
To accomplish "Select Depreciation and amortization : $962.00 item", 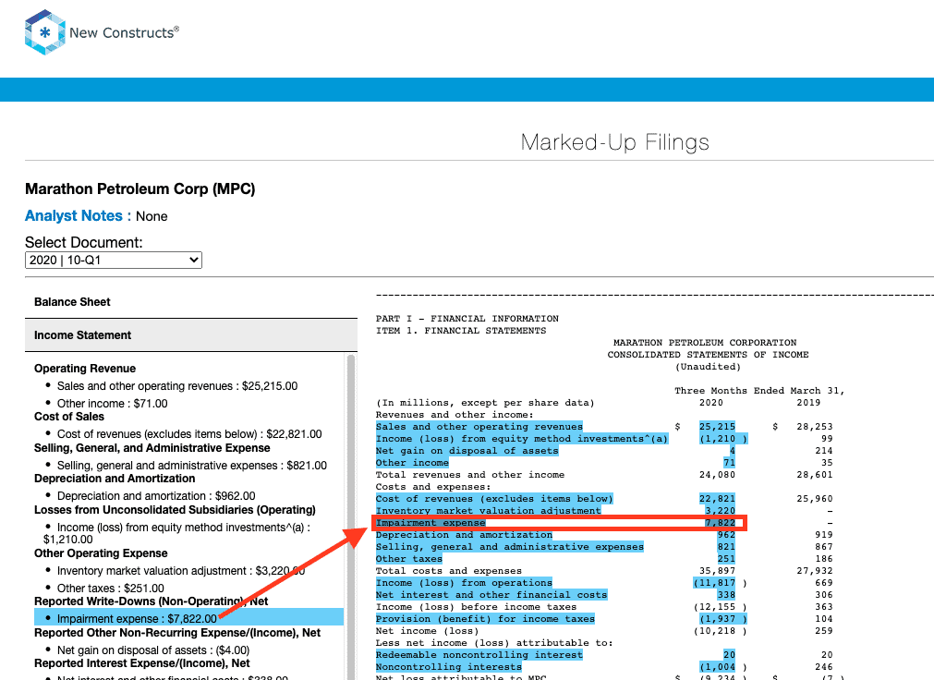I will coord(156,496).
